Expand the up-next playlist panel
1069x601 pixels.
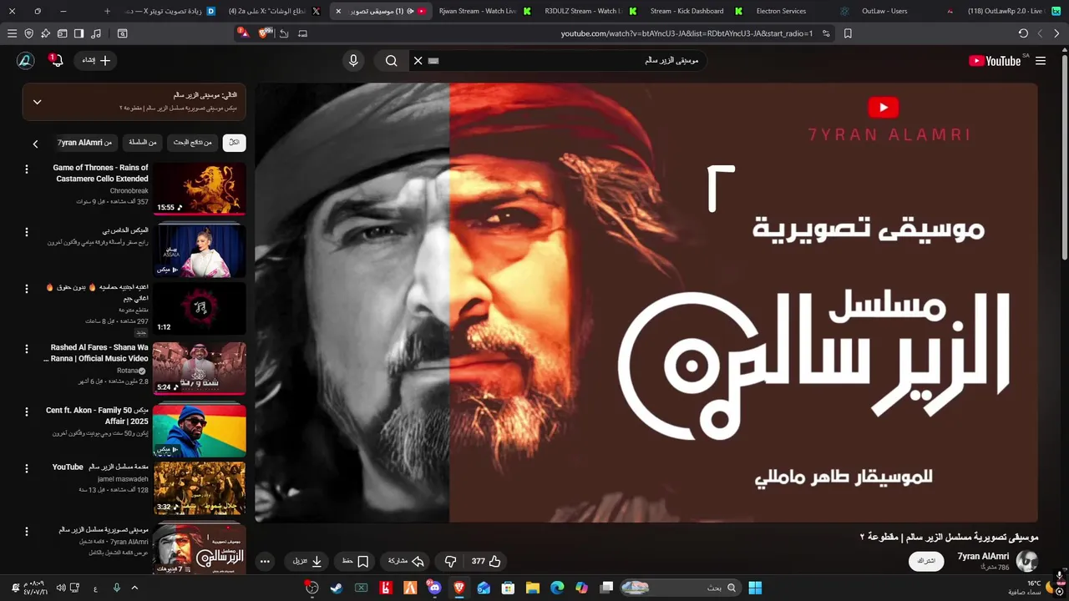[x=37, y=102]
